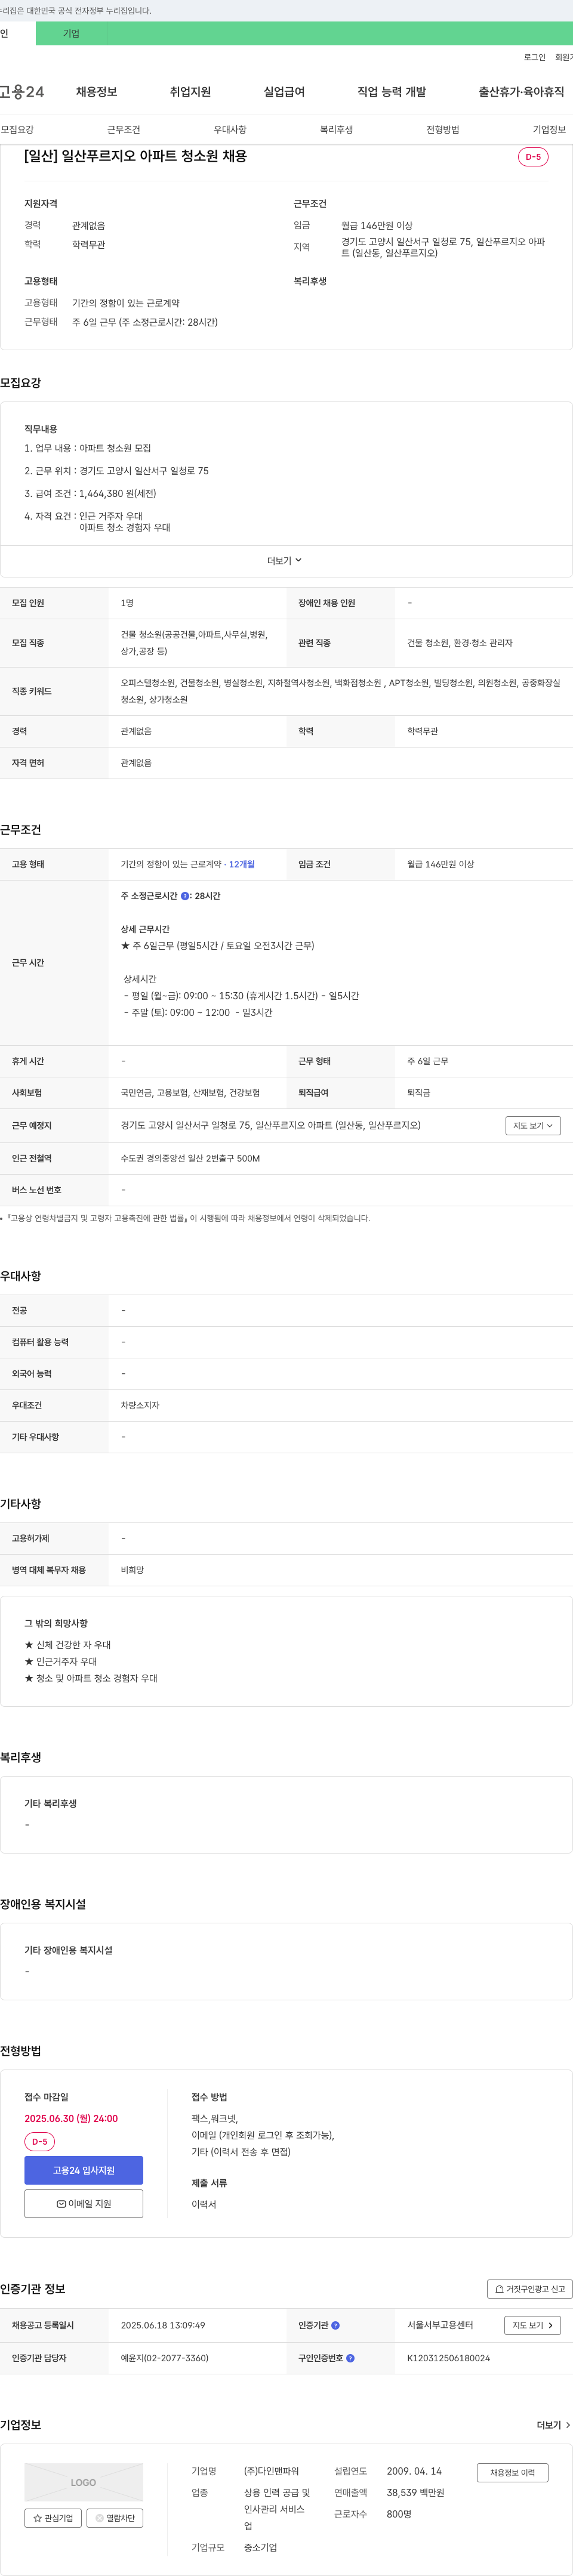This screenshot has height=2576, width=573.
Task: Select the 서울서부고용센터 agency name
Action: tap(440, 2325)
